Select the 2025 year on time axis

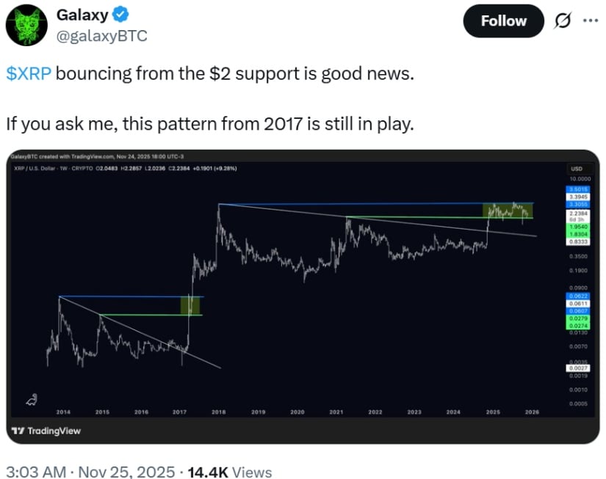pyautogui.click(x=493, y=412)
